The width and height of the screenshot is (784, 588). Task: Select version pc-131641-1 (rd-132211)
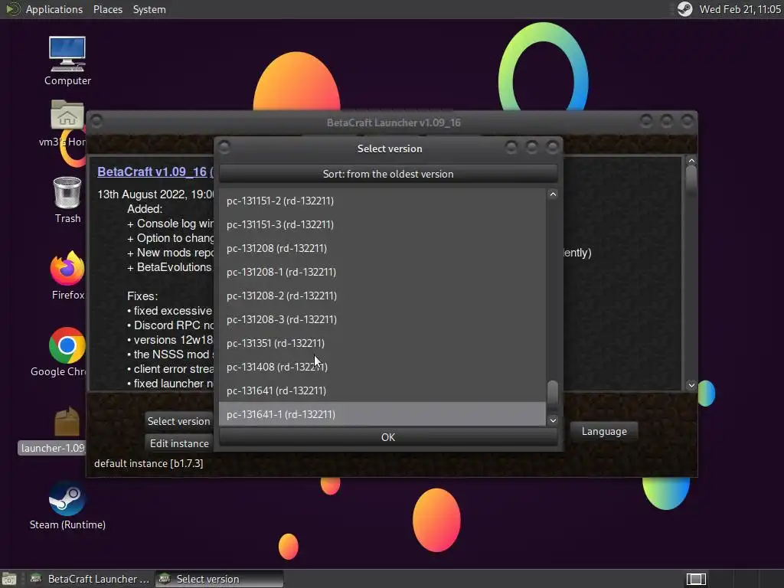pos(383,414)
